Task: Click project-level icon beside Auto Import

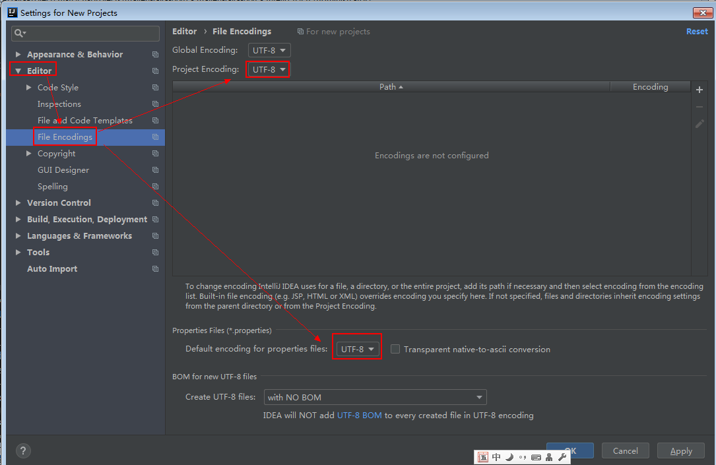Action: coord(155,269)
